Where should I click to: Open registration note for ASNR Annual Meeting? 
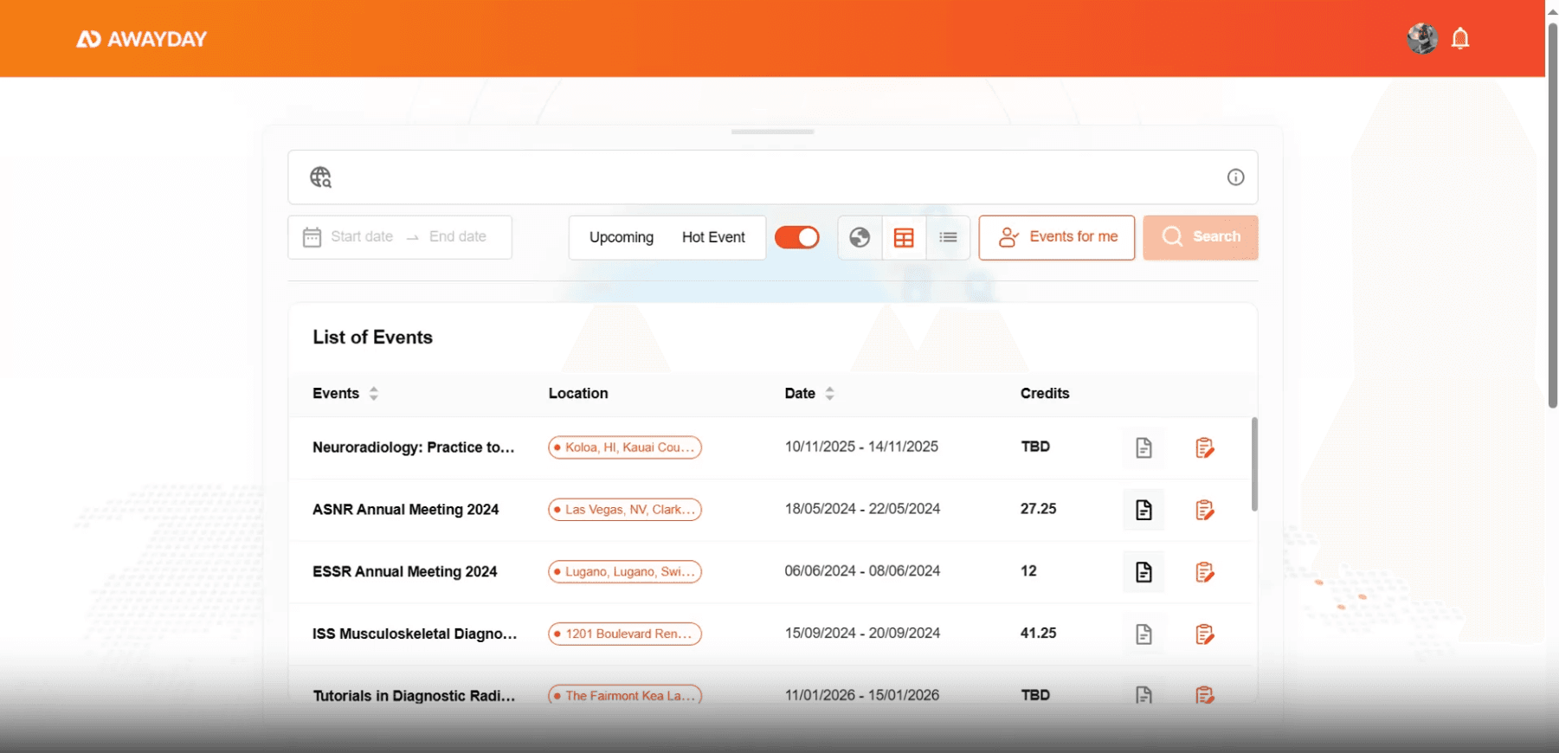(1204, 510)
